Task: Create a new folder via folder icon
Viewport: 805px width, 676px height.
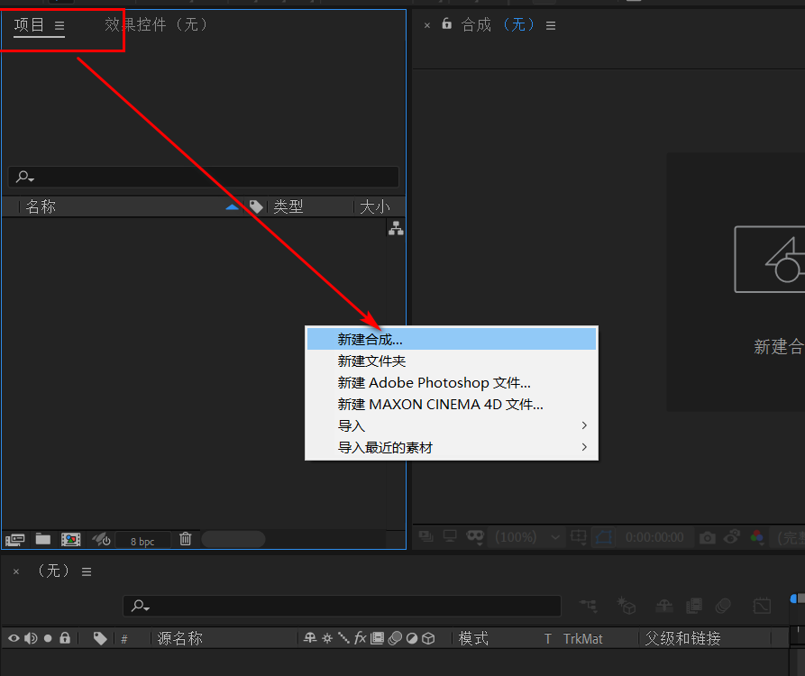Action: (43, 539)
